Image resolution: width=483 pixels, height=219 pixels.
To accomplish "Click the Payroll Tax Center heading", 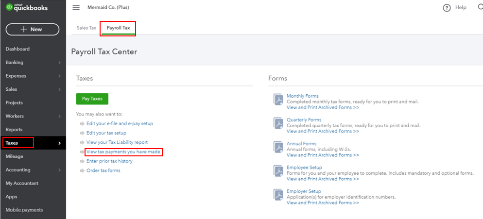I will pos(104,52).
